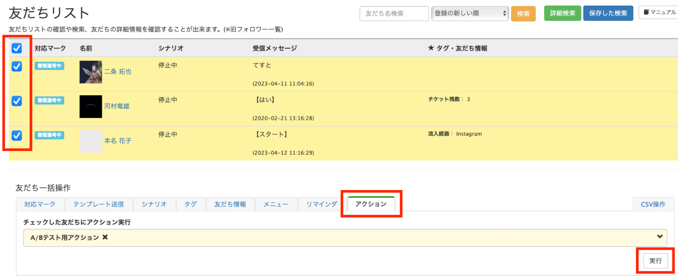Screen dimensions: 678x280
Task: Focus the 友だち名検索 input field
Action: coord(394,14)
